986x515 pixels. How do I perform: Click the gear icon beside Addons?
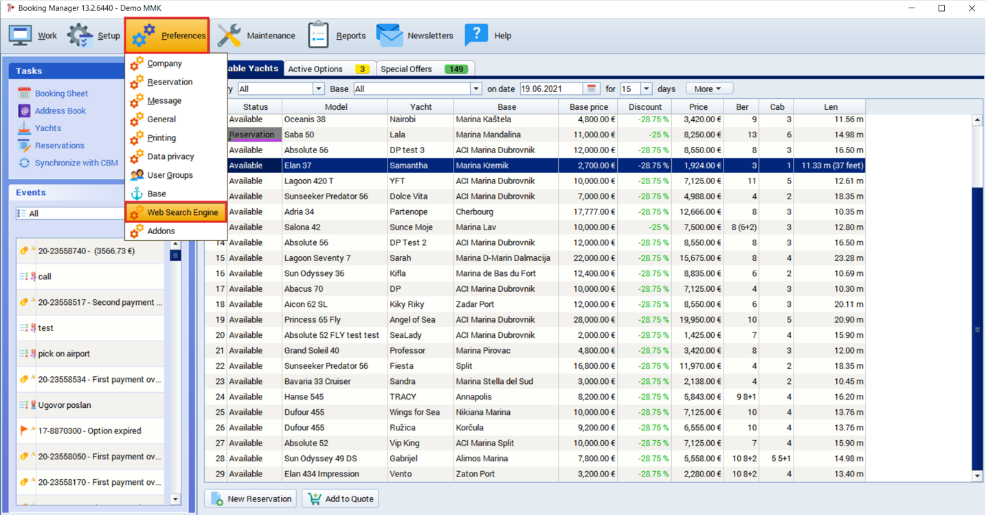137,231
